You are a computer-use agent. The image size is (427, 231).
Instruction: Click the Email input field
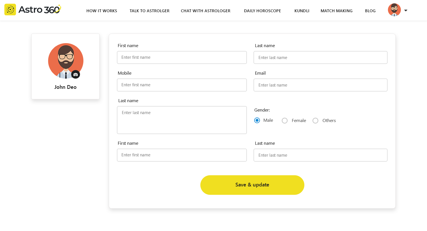coord(320,85)
